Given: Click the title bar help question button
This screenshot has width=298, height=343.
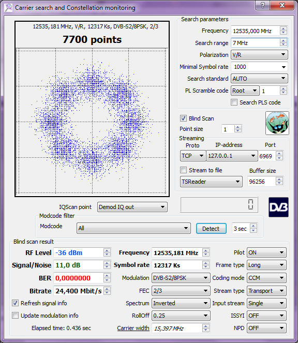Looking at the screenshot, I should click(x=262, y=5).
